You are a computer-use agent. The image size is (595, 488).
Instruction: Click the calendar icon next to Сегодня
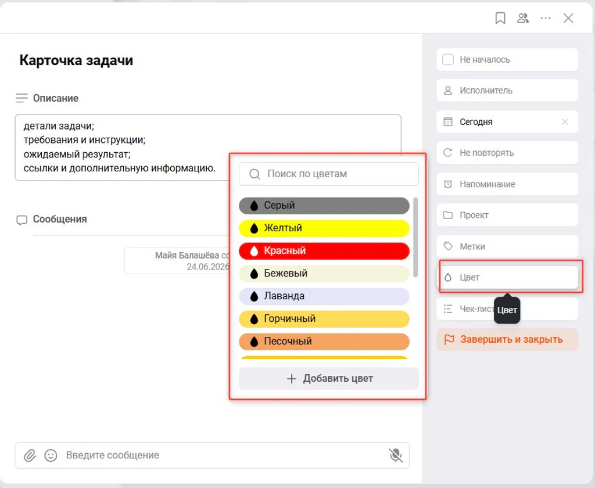pyautogui.click(x=448, y=122)
